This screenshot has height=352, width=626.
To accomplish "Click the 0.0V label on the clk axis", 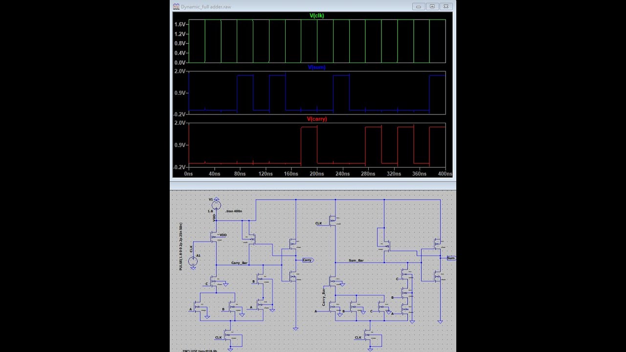I will click(x=180, y=63).
